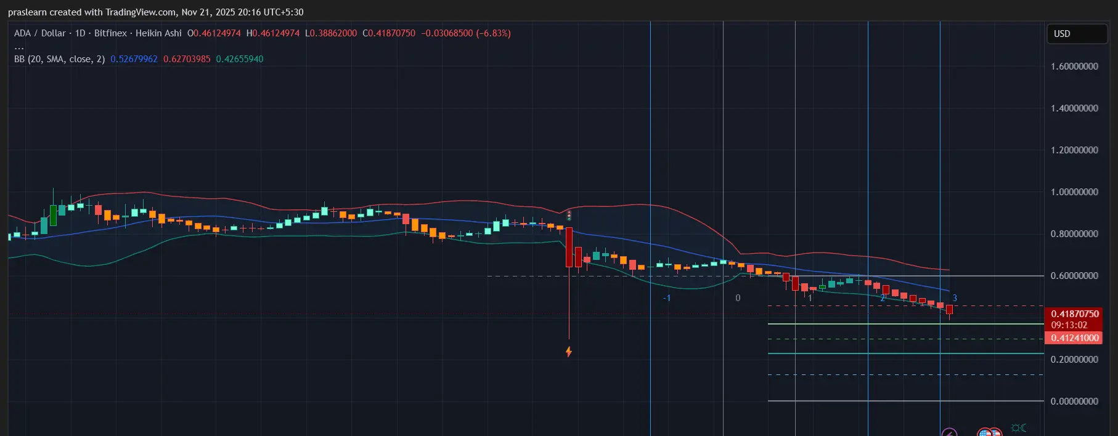The height and width of the screenshot is (436, 1118).
Task: Select the BB (20, SMA, close, 2) indicator legend
Action: coord(59,59)
